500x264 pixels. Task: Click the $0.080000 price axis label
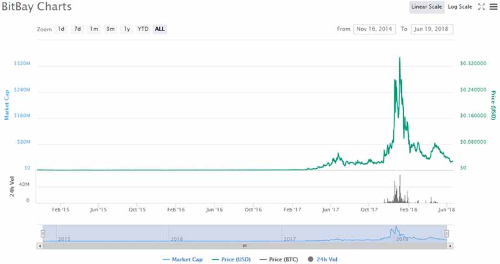(x=473, y=142)
